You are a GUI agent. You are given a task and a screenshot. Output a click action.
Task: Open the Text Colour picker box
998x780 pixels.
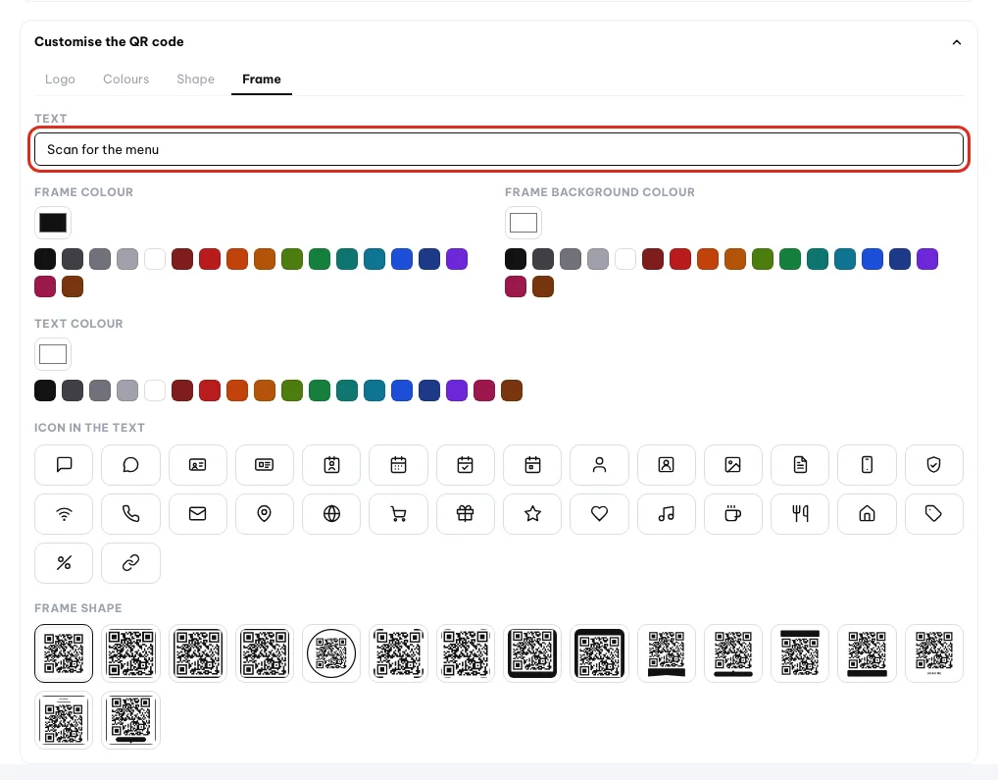[x=53, y=354]
